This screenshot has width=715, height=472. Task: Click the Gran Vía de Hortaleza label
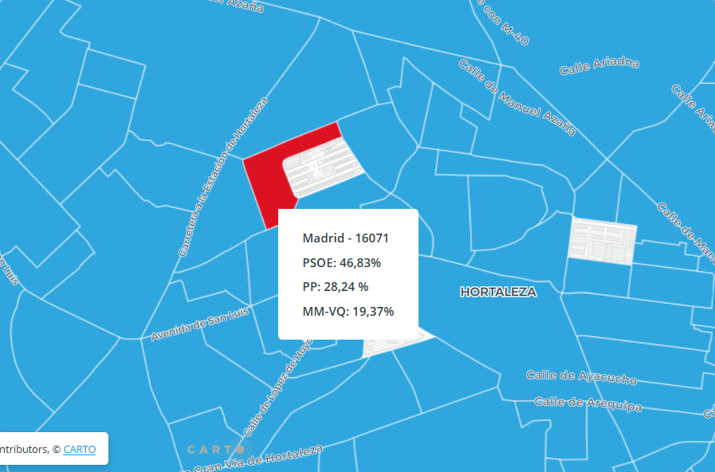[x=261, y=459]
